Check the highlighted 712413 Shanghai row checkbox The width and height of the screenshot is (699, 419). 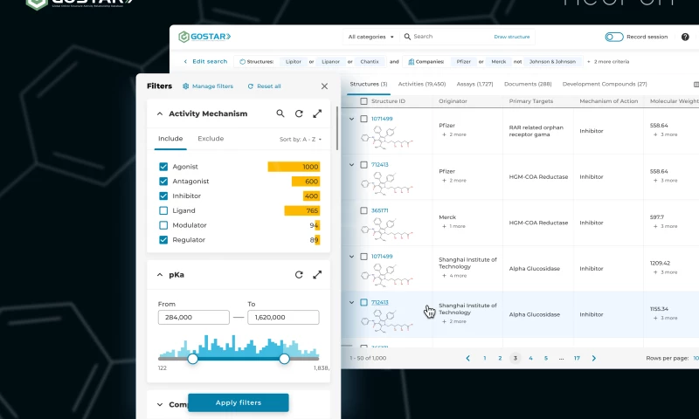[x=363, y=302]
